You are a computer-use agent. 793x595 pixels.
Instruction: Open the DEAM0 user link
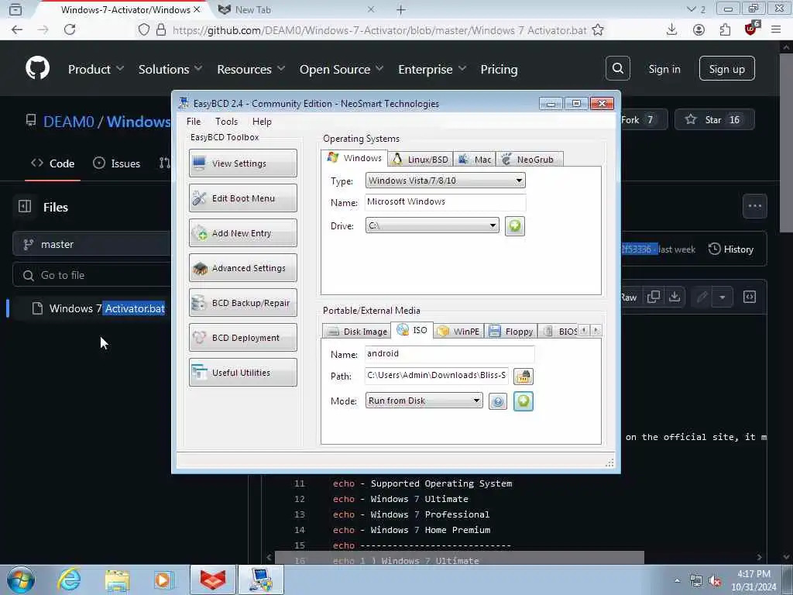(x=69, y=122)
